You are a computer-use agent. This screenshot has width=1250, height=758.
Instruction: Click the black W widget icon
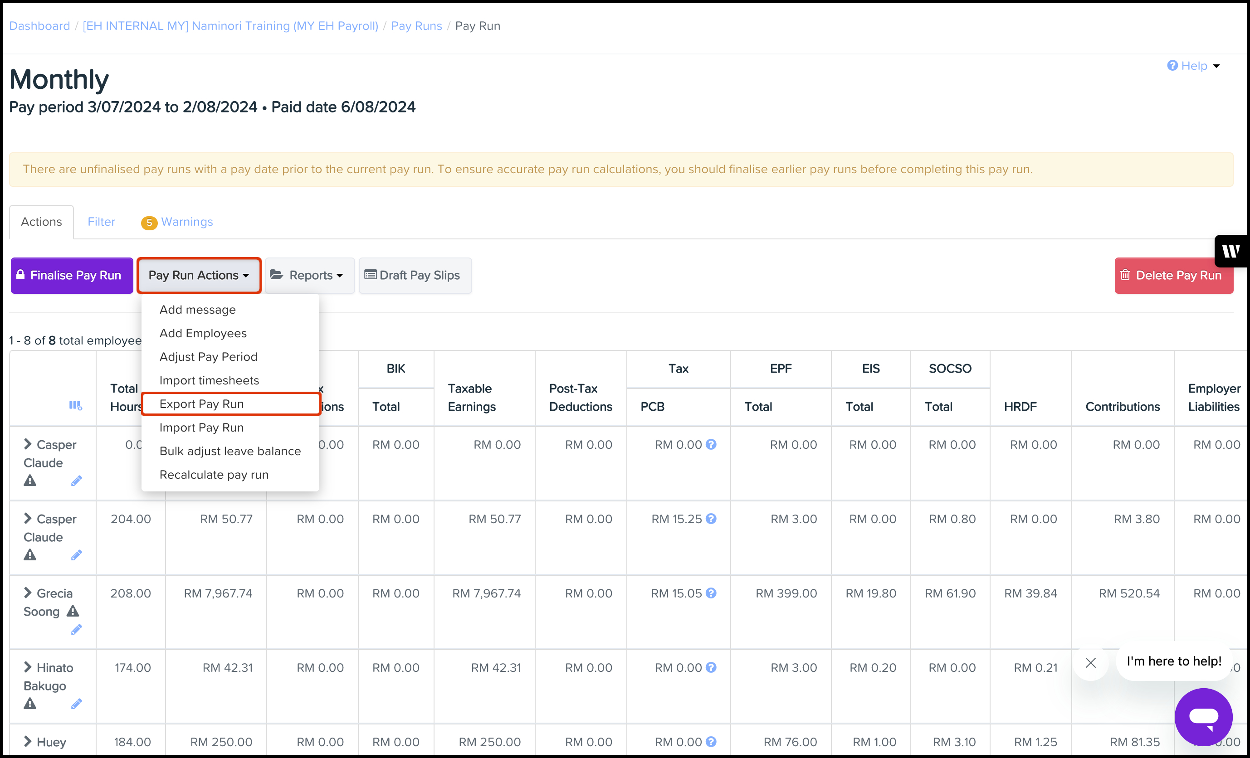pos(1230,251)
